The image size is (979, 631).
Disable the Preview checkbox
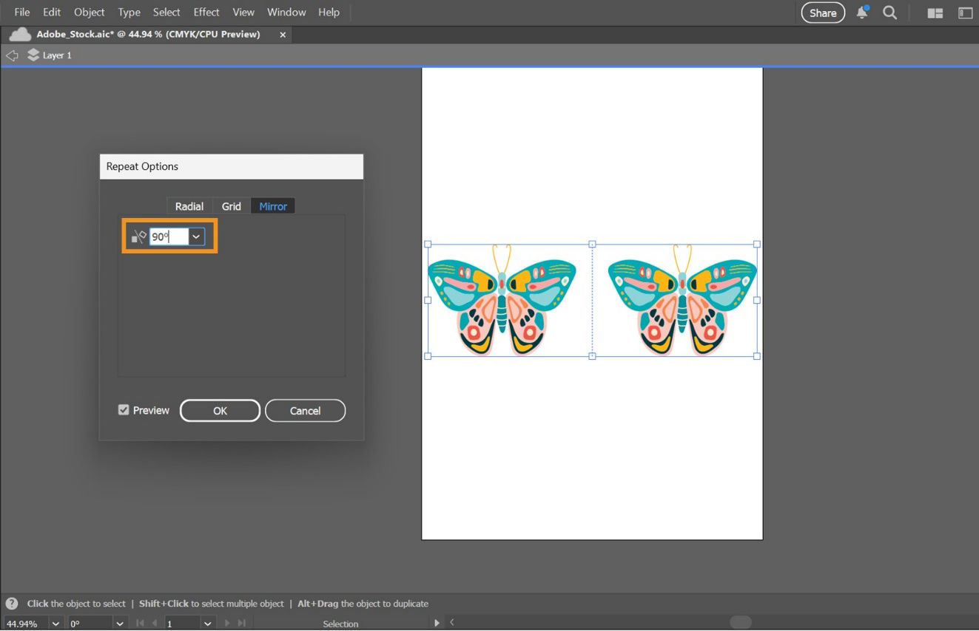123,410
